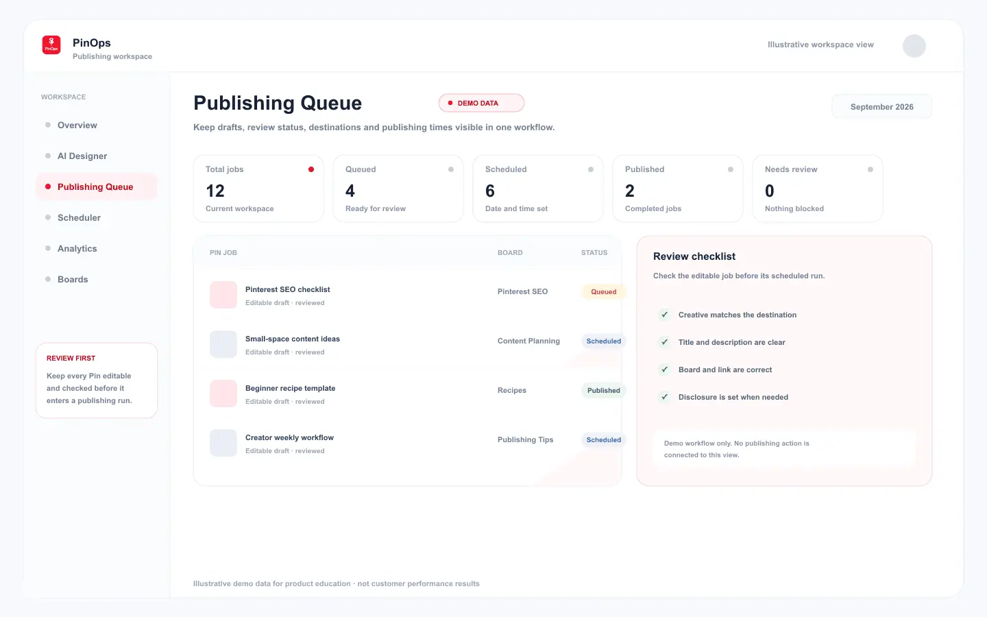Click Scheduled badge for Creator weekly workflow
This screenshot has width=987, height=617.
[604, 439]
